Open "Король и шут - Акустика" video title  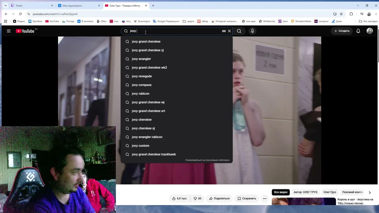pyautogui.click(x=355, y=201)
